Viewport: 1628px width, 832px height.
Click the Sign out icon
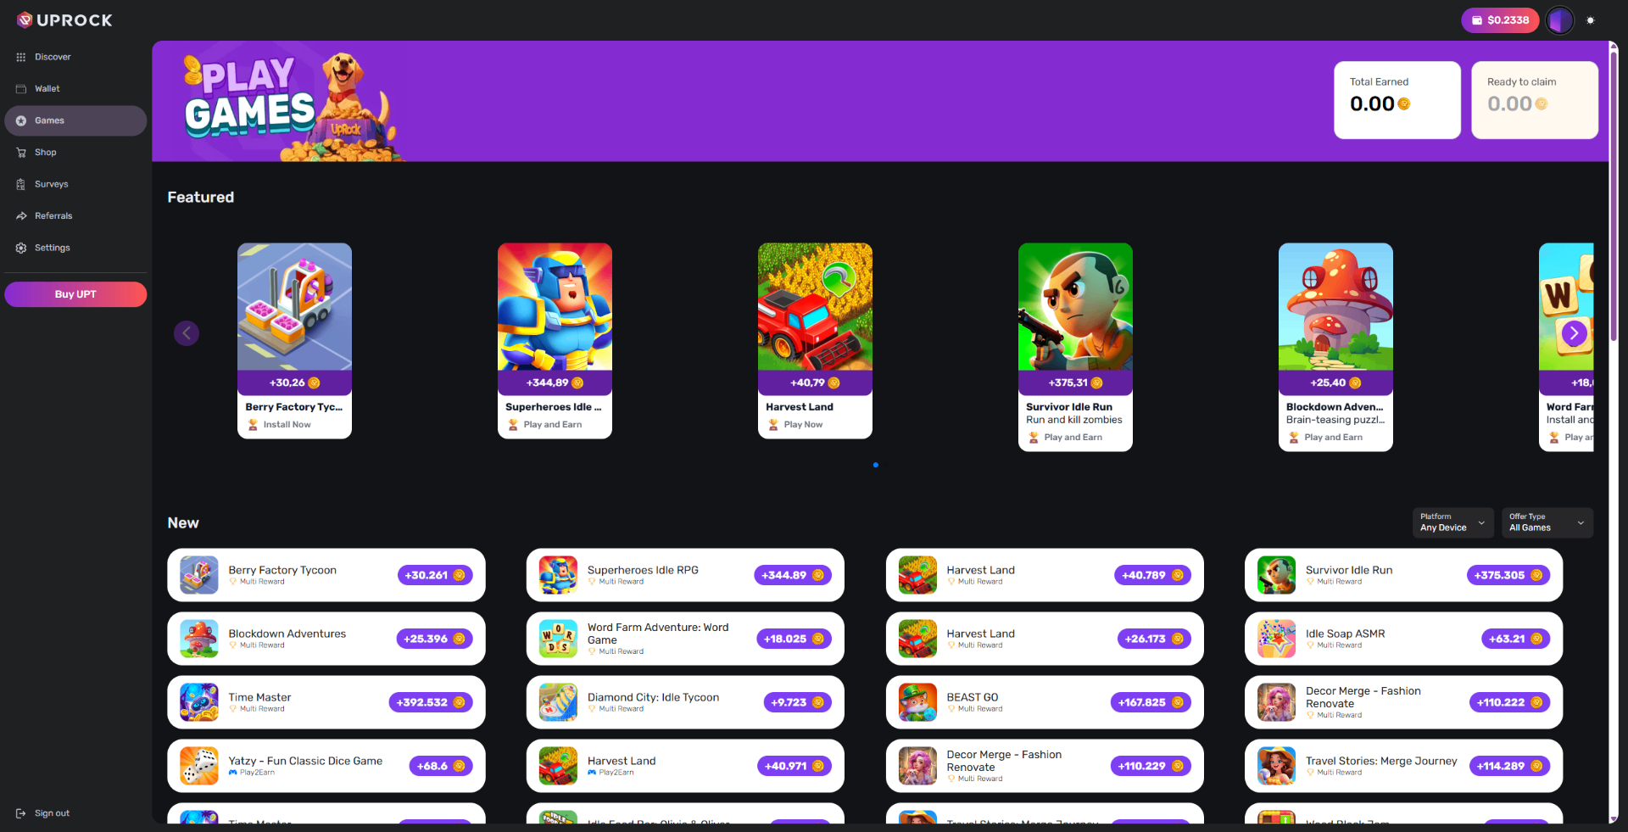coord(21,813)
